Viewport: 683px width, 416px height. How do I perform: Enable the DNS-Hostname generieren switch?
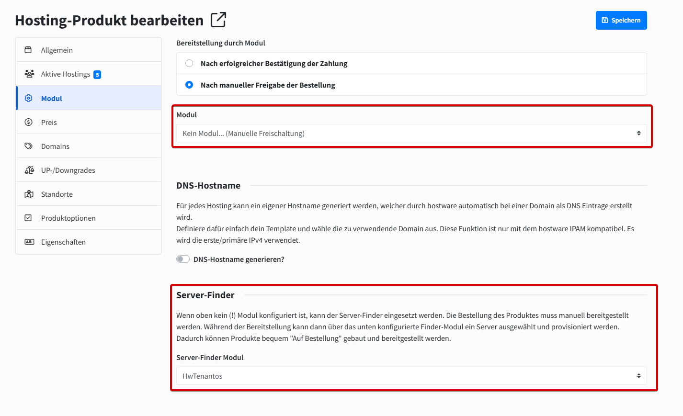[183, 259]
